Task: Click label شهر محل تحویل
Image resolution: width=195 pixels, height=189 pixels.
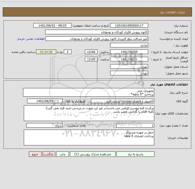Action: click(x=177, y=74)
